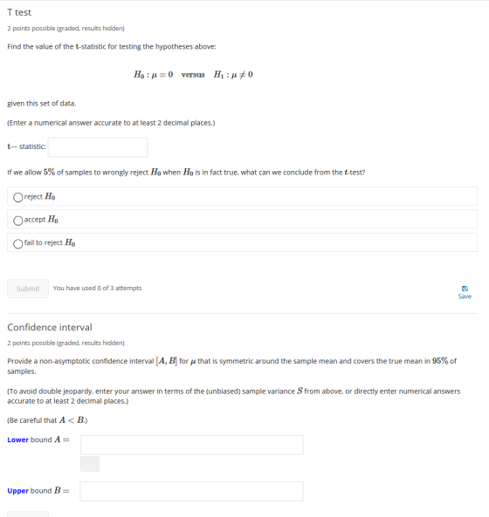489x517 pixels.
Task: Click the blue 'Upper' keyword link
Action: 17,491
